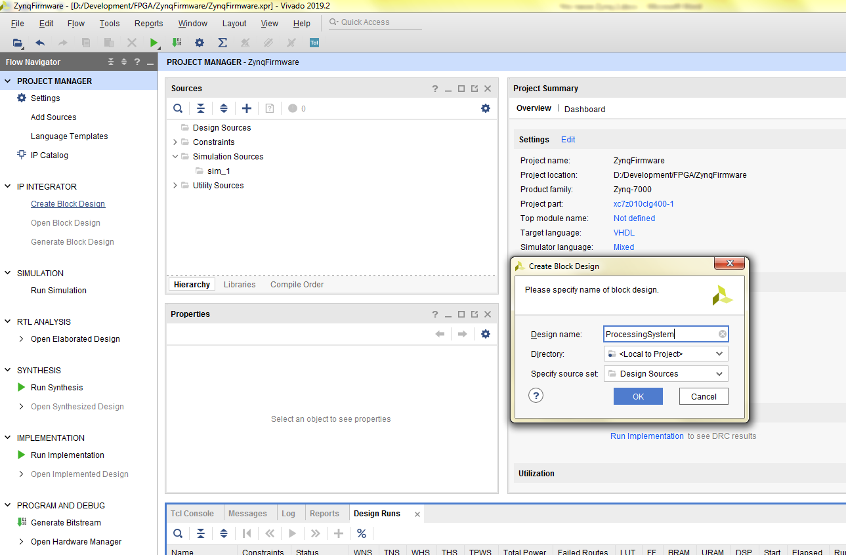846x555 pixels.
Task: Open the Dashboard tab in Project Summary
Action: pos(585,109)
